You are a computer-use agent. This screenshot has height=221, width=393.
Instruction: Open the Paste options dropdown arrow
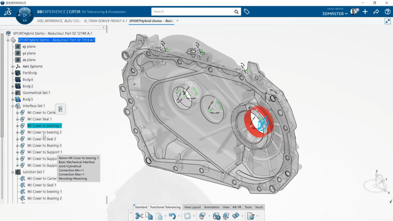point(165,216)
